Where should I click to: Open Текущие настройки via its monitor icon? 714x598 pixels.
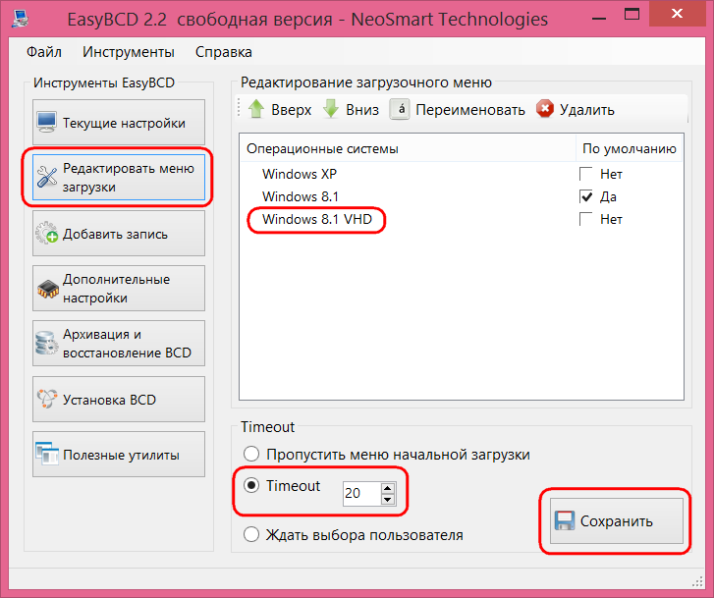tap(47, 122)
